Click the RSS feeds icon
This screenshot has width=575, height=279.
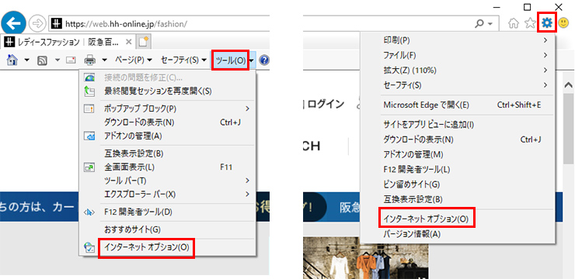click(x=43, y=60)
